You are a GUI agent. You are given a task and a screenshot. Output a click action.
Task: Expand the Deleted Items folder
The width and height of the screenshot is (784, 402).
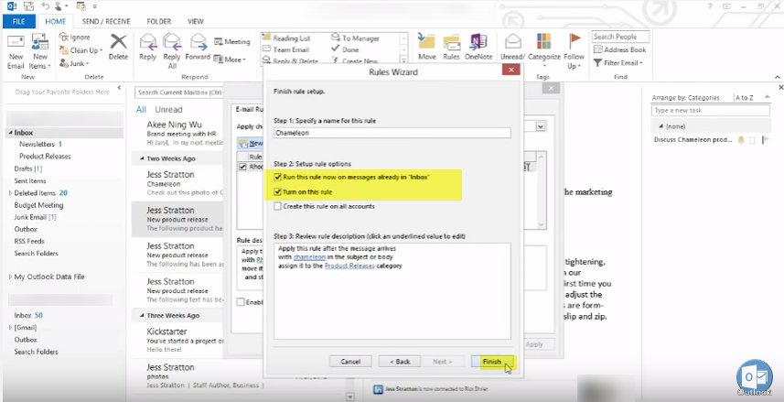pos(10,192)
